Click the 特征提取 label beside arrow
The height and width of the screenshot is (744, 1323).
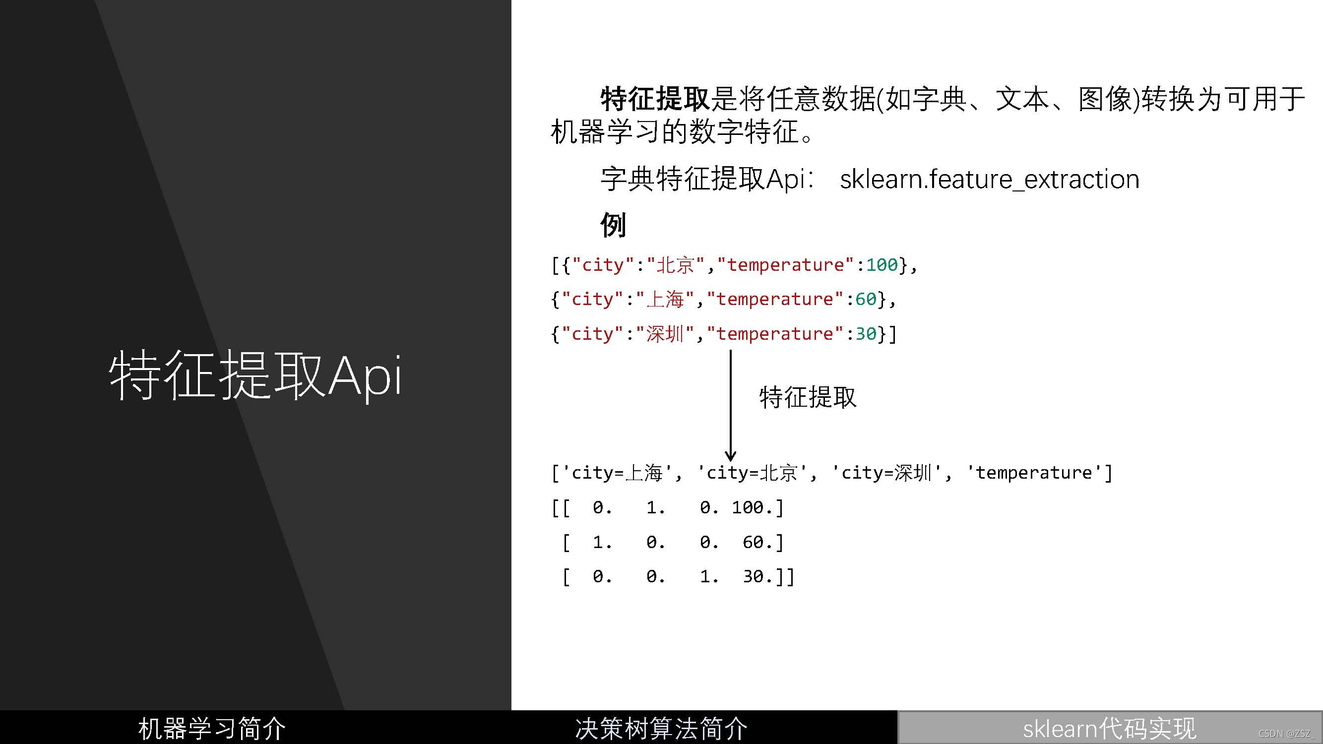point(808,397)
